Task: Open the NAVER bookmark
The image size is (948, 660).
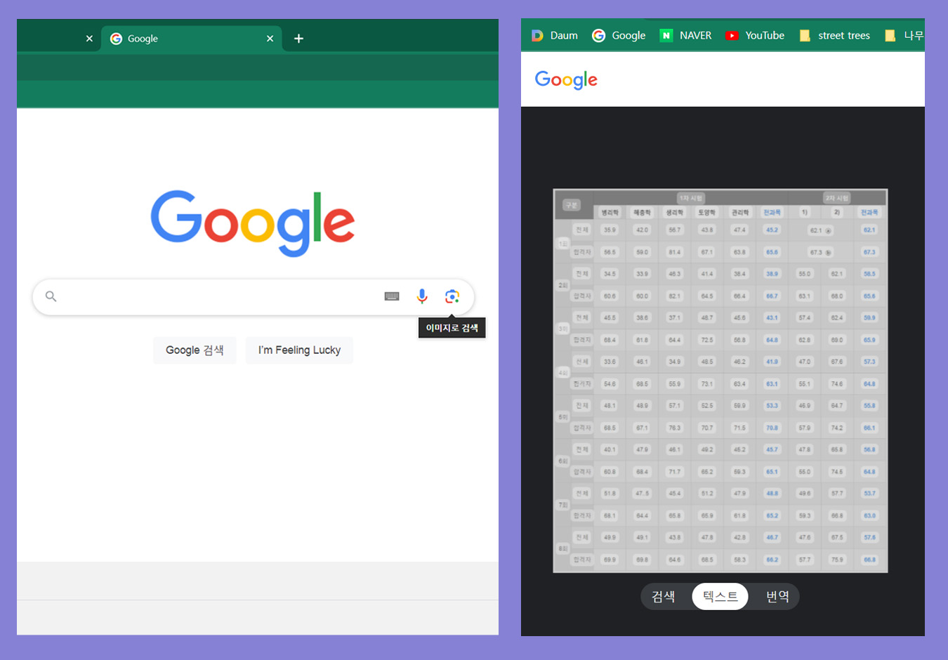Action: [x=685, y=35]
